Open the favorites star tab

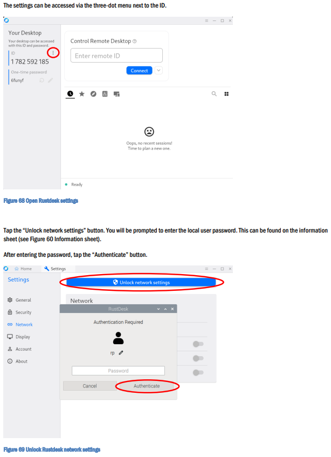tap(82, 94)
